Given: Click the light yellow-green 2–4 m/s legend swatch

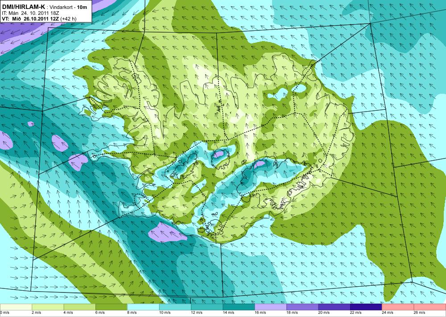Looking at the screenshot, I should [48, 307].
